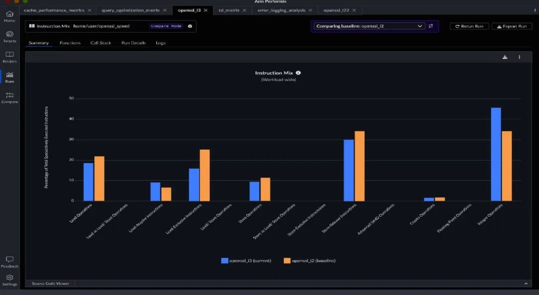Screen dimensions: 539x295
Task: Expand the Source Code Viewer panel
Action: click(526, 284)
